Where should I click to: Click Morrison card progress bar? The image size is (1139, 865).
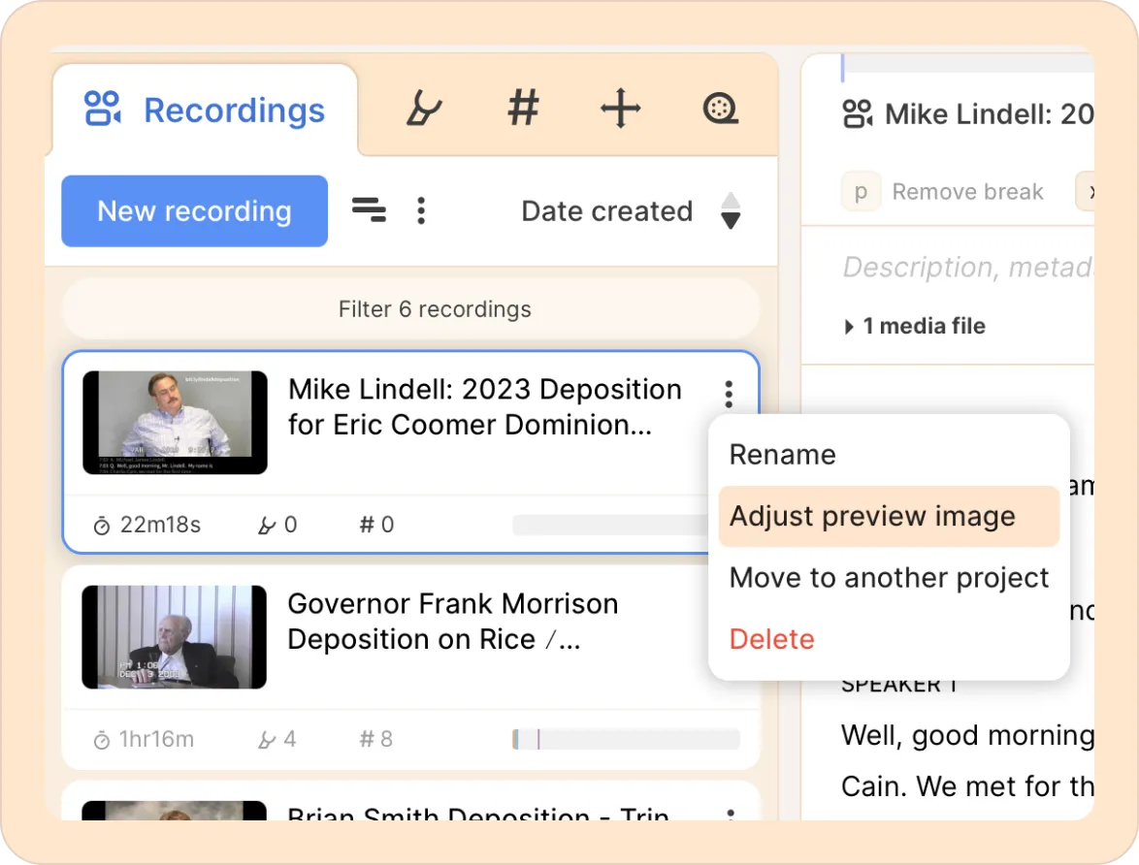(626, 739)
